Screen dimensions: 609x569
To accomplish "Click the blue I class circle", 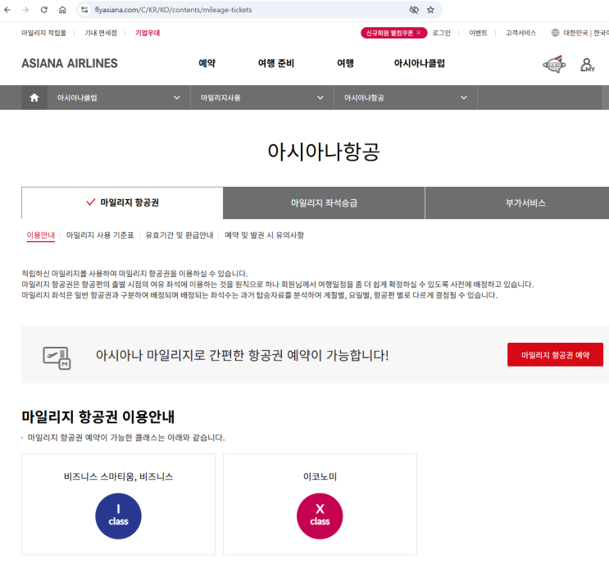I will 118,516.
